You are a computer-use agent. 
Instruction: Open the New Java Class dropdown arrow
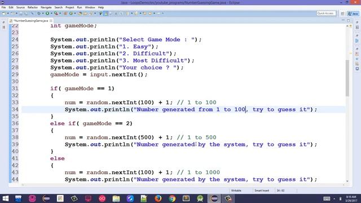pos(75,14)
